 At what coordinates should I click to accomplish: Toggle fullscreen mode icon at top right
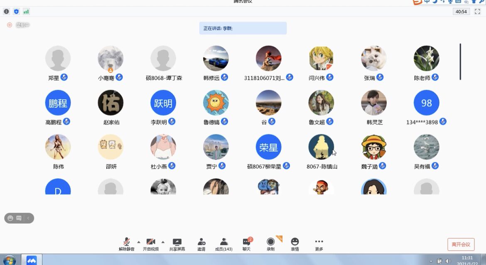pyautogui.click(x=477, y=12)
